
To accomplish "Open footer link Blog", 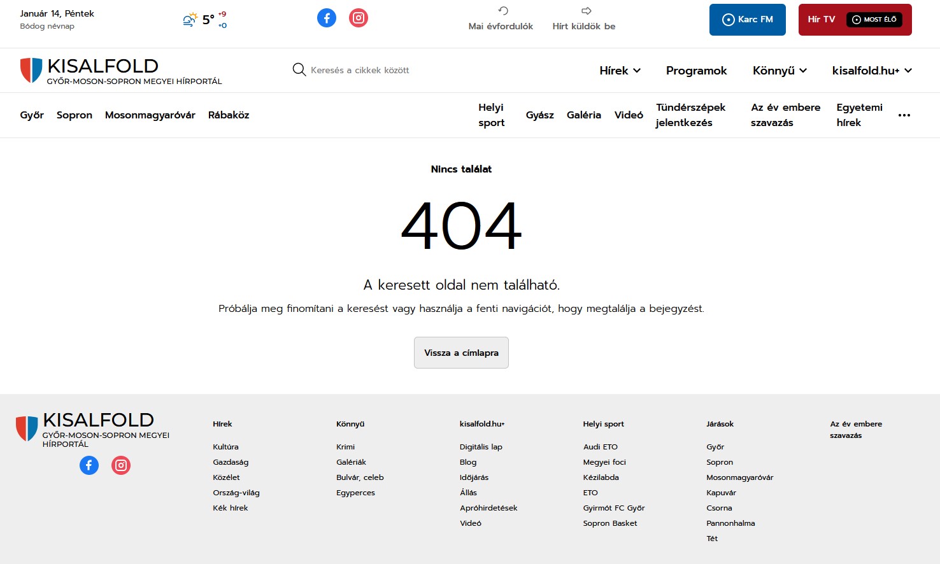I will (468, 462).
